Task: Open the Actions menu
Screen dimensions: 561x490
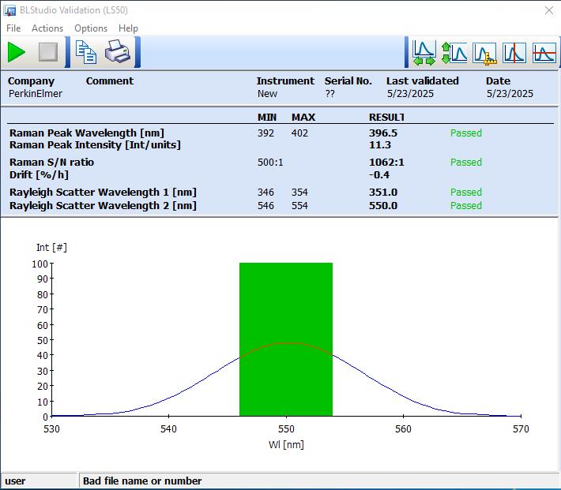Action: pyautogui.click(x=47, y=28)
